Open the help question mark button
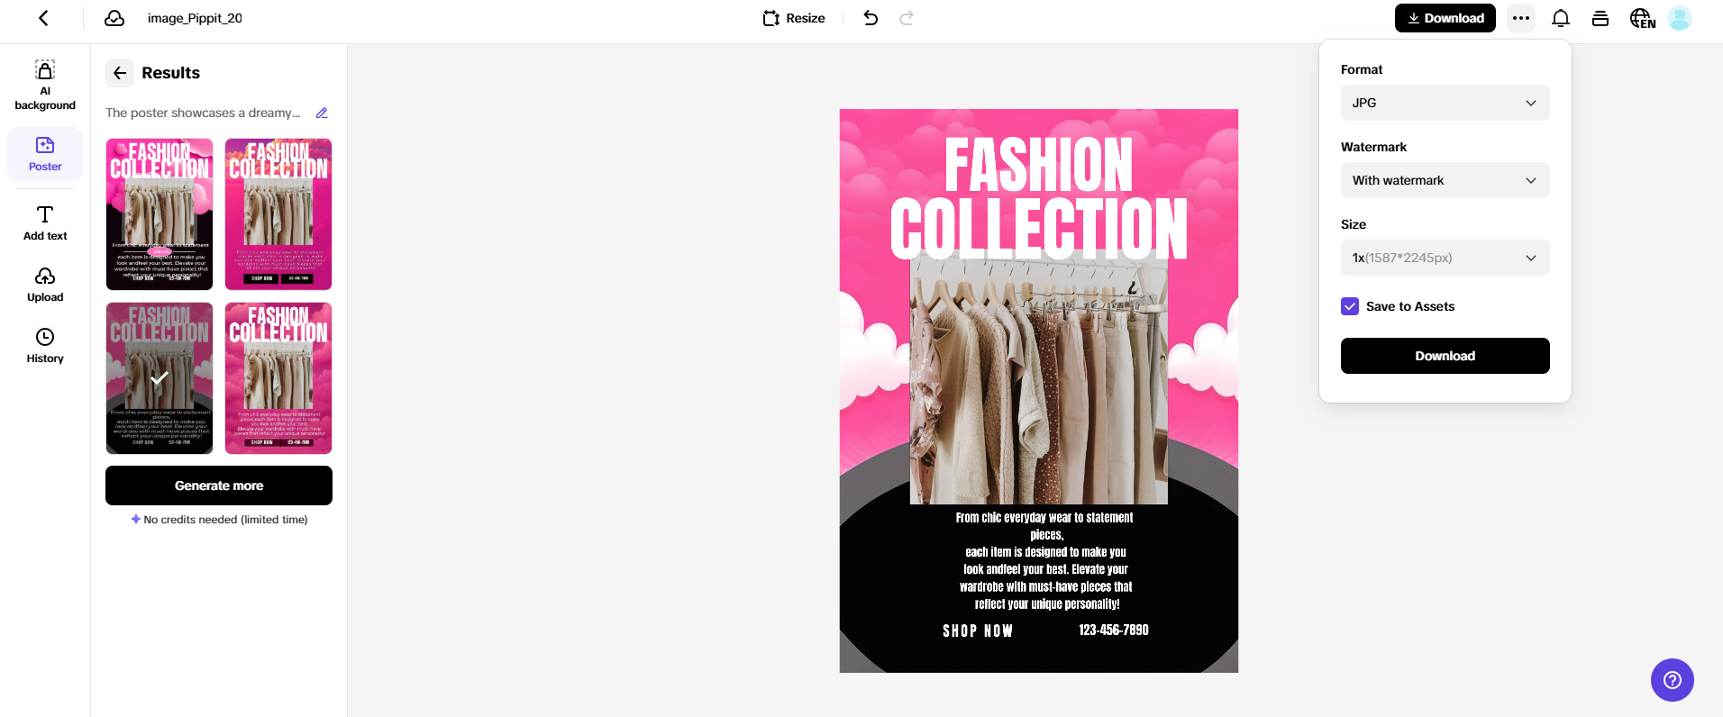1723x717 pixels. coord(1673,680)
